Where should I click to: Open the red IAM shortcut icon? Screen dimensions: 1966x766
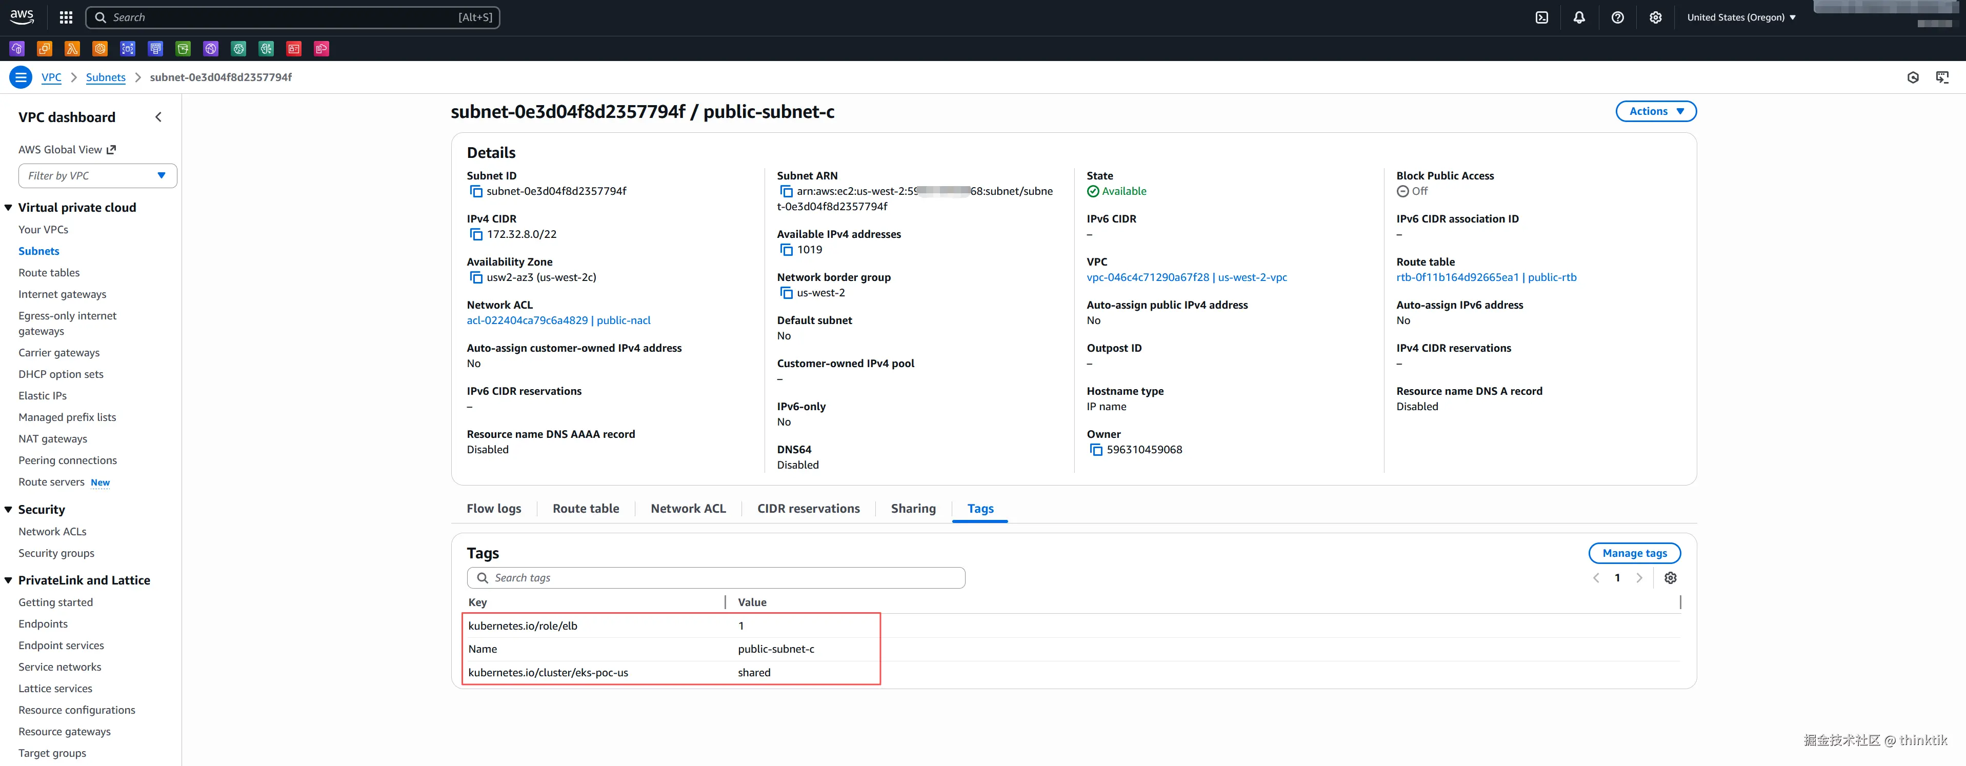click(294, 49)
